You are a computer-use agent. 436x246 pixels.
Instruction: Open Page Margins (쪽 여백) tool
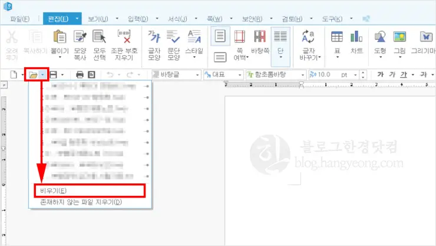tap(240, 37)
